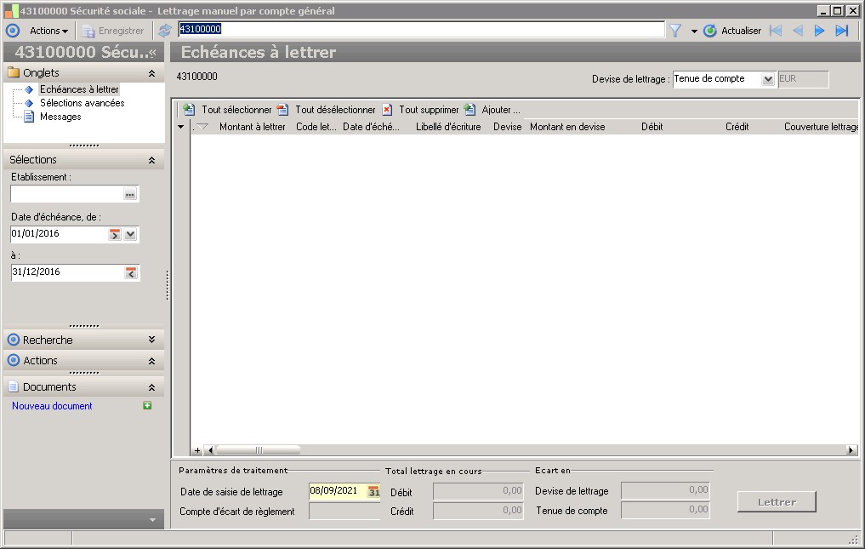Click the Nouveau document link
The image size is (865, 549).
click(x=52, y=406)
